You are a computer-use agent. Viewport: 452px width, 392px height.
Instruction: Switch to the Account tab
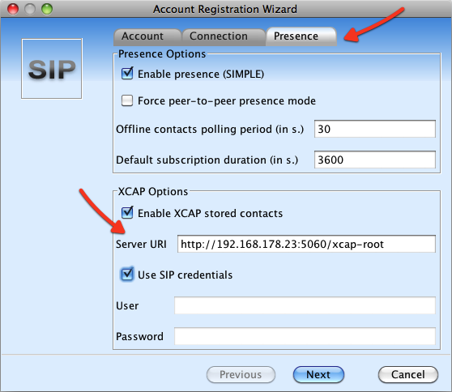coord(147,36)
